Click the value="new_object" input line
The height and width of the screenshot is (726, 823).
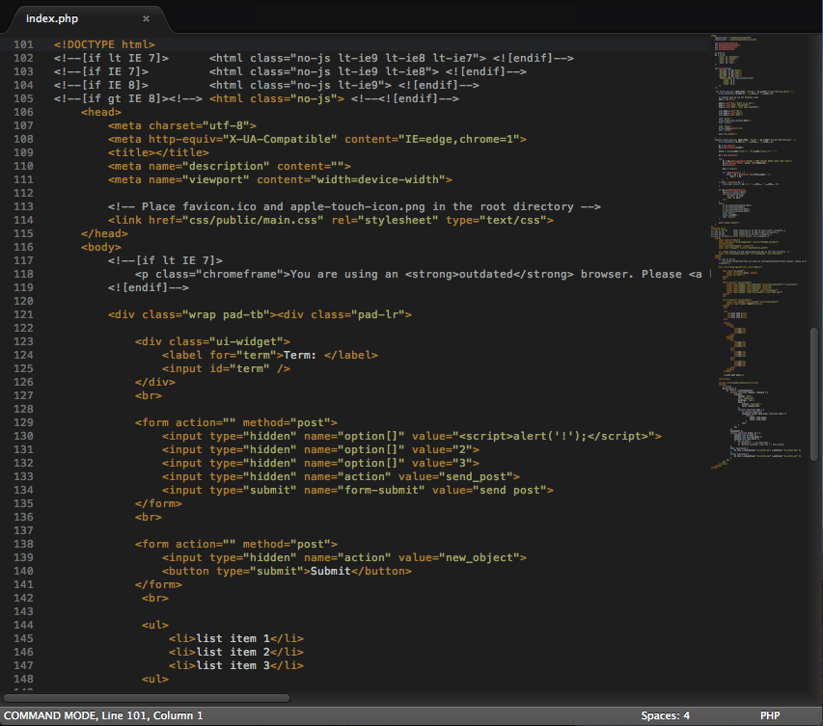click(344, 557)
